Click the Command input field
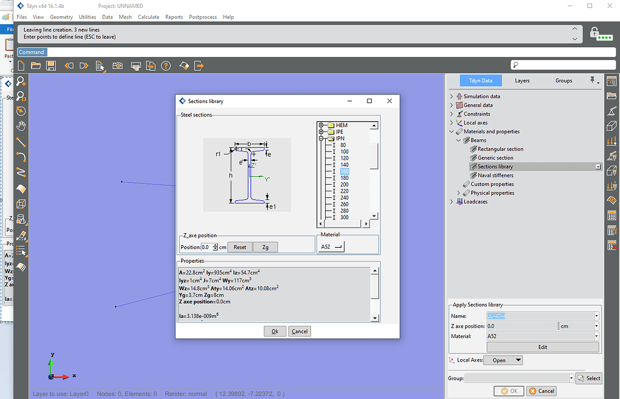 pyautogui.click(x=331, y=52)
